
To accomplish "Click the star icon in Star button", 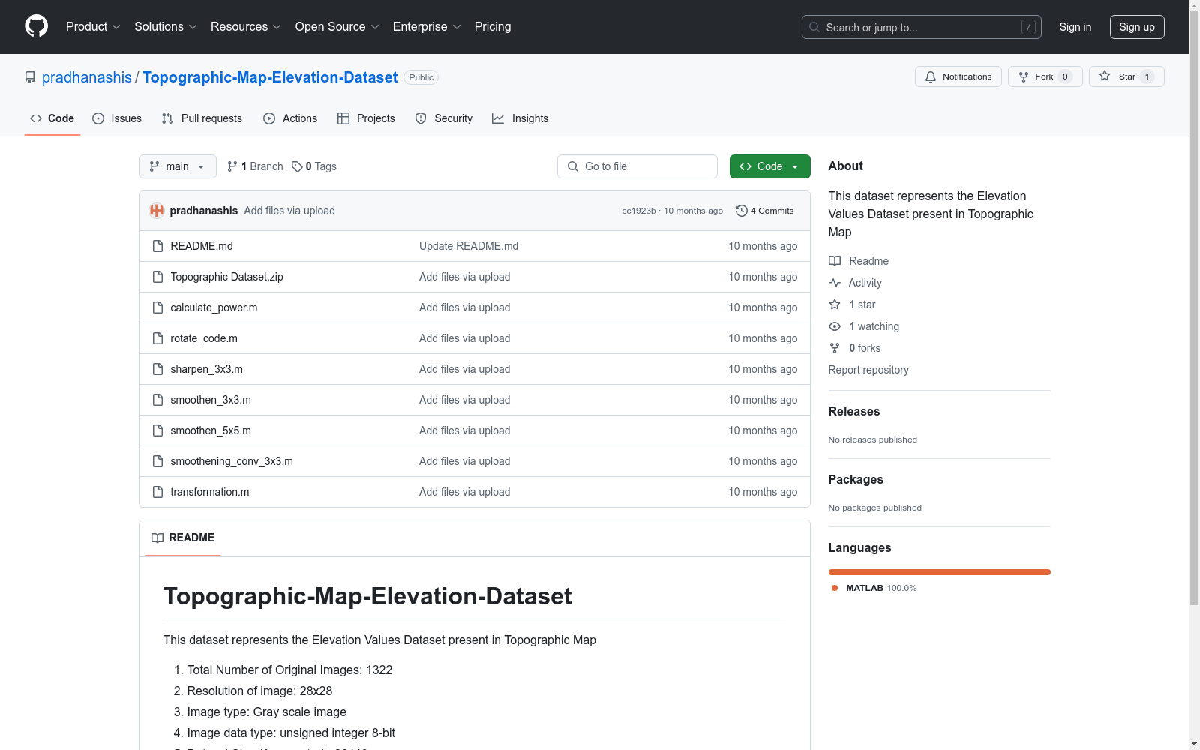I will click(x=1105, y=76).
